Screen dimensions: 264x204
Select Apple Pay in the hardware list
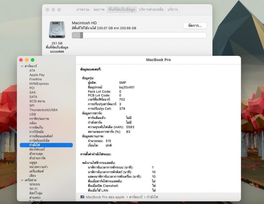click(37, 75)
